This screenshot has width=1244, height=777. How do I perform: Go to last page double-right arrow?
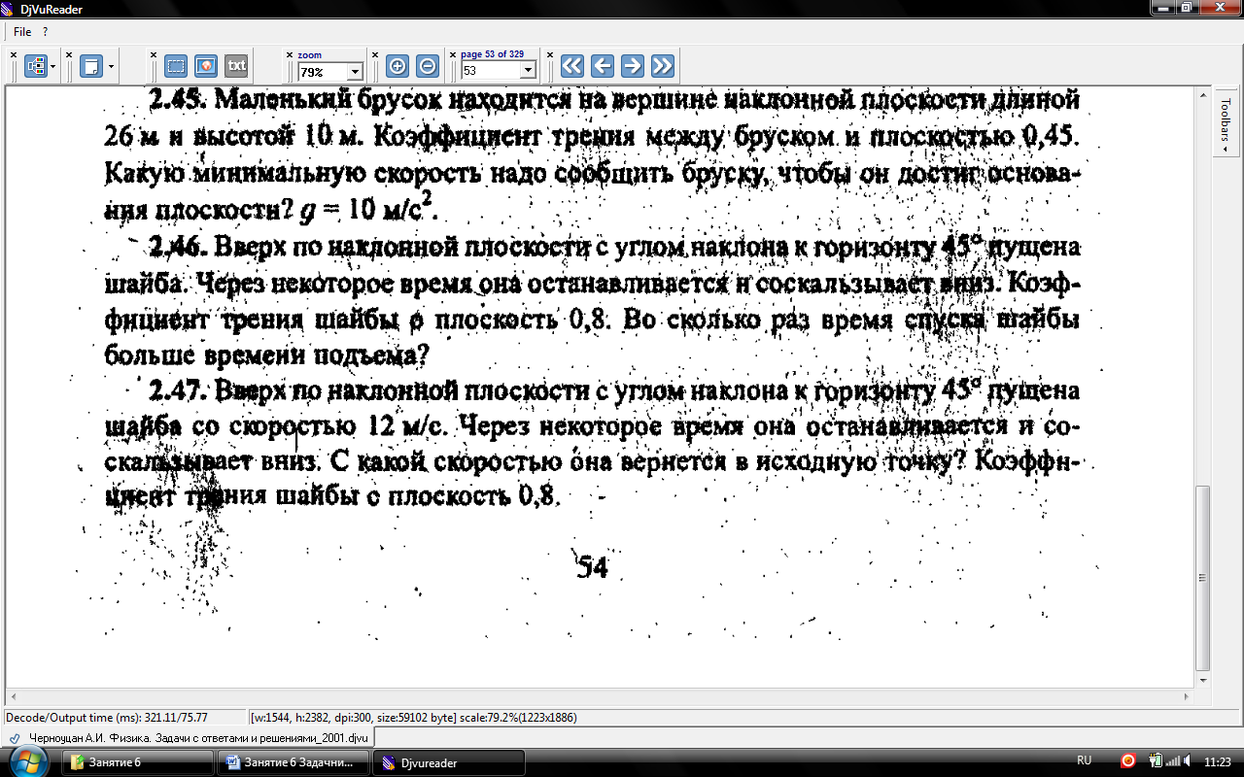[663, 66]
